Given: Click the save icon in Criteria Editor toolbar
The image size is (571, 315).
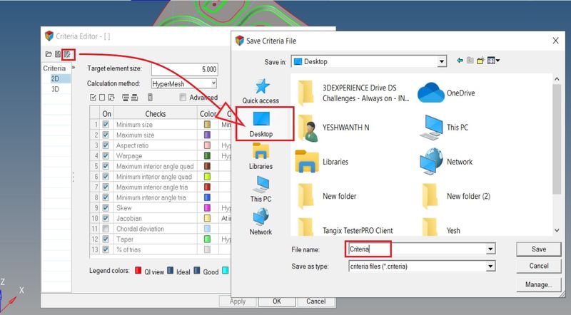Looking at the screenshot, I should point(58,55).
